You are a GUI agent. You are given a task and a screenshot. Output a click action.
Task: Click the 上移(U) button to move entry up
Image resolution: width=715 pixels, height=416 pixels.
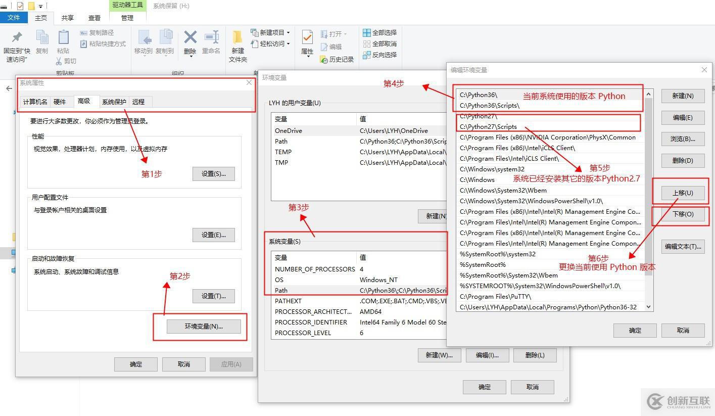[682, 193]
